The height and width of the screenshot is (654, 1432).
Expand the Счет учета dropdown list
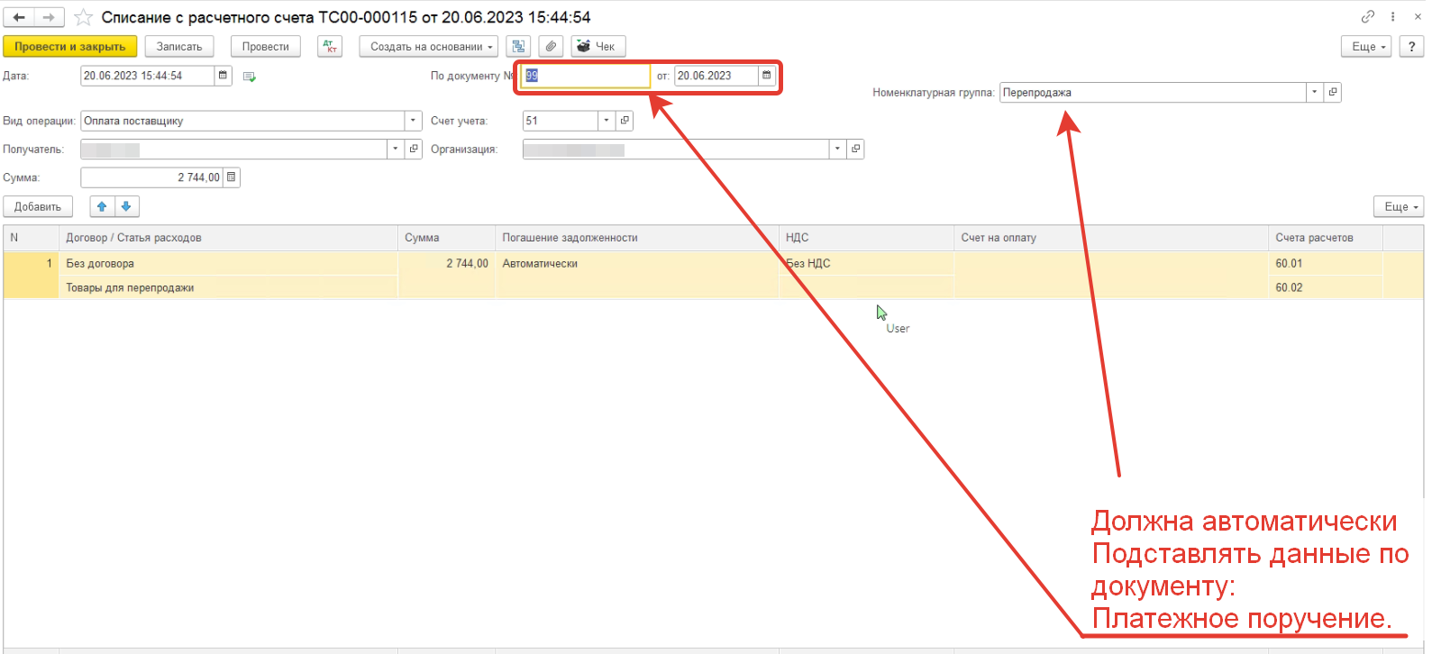[x=607, y=121]
